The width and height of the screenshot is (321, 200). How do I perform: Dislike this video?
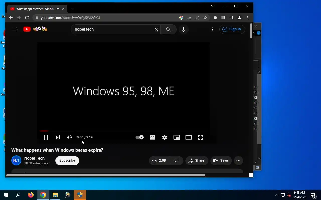click(x=176, y=160)
